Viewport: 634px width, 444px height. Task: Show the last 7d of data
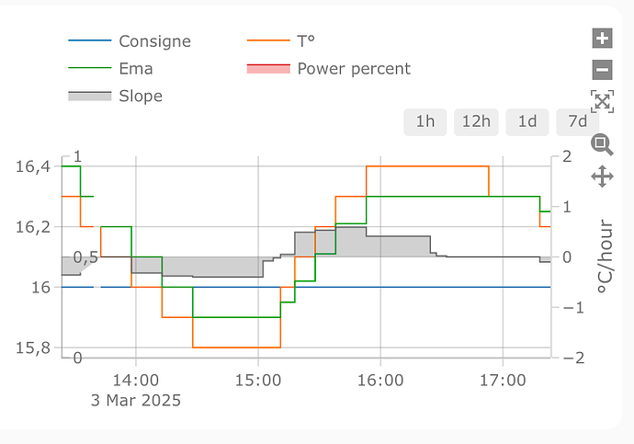578,121
